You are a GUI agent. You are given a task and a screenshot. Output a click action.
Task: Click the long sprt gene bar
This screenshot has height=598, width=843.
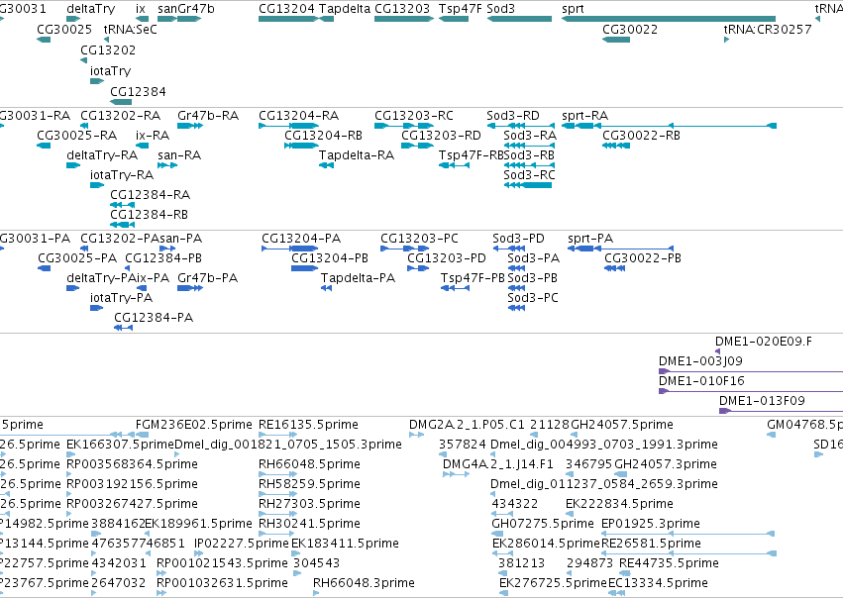[x=669, y=19]
